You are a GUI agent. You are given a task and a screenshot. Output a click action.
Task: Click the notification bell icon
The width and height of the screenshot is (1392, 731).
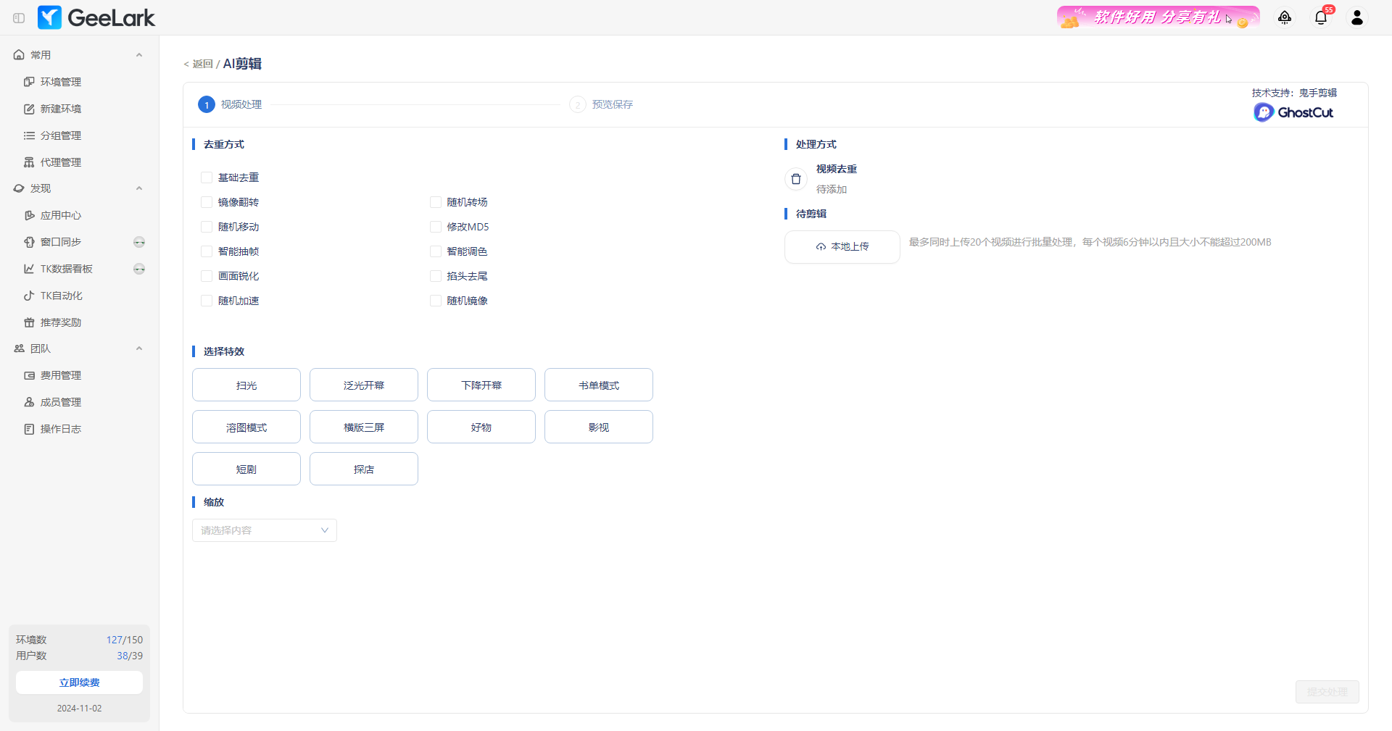point(1320,18)
